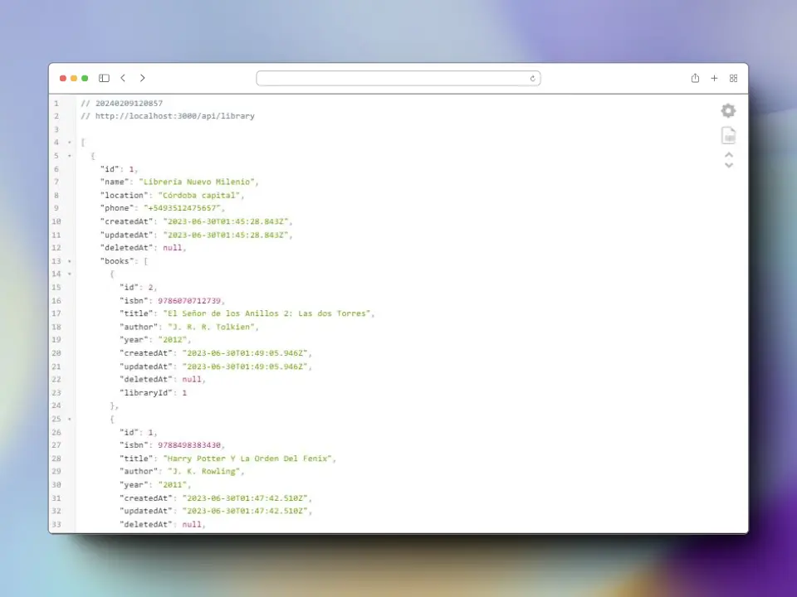Toggle raw view document icon
Viewport: 797px width, 597px height.
(x=728, y=135)
